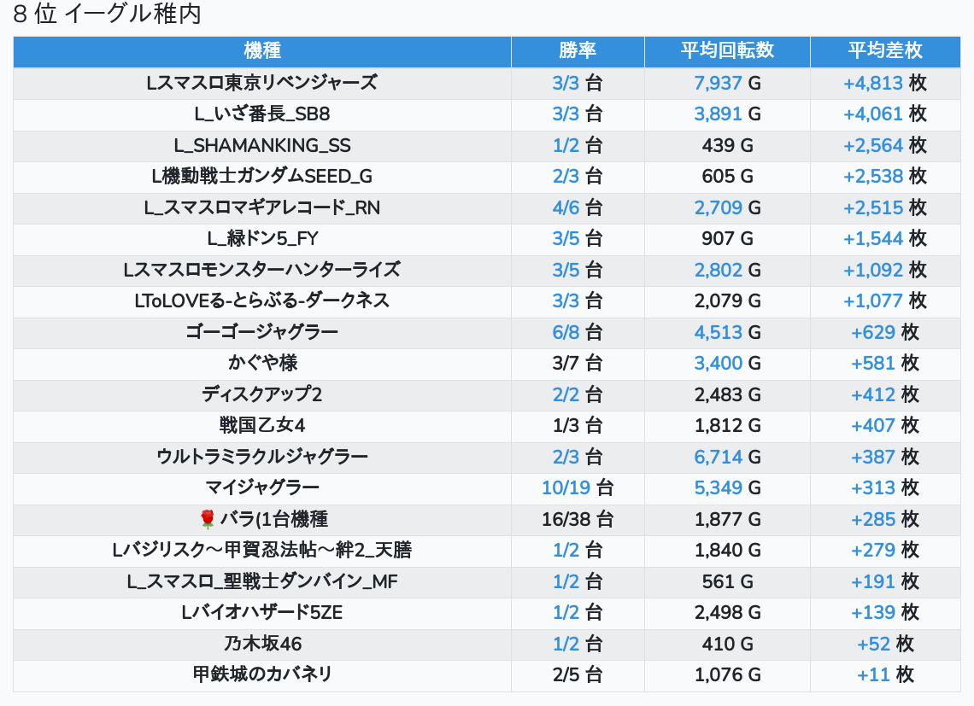This screenshot has width=974, height=706.
Task: Select machine name 'L_いざ番長_SB8'
Action: [262, 114]
